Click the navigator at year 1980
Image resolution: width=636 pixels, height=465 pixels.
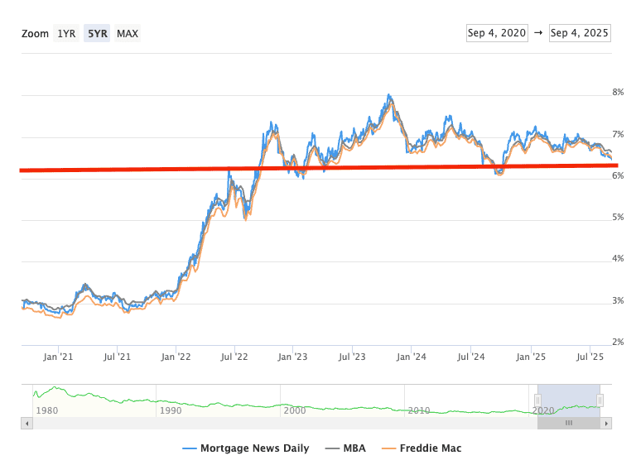[x=47, y=410]
